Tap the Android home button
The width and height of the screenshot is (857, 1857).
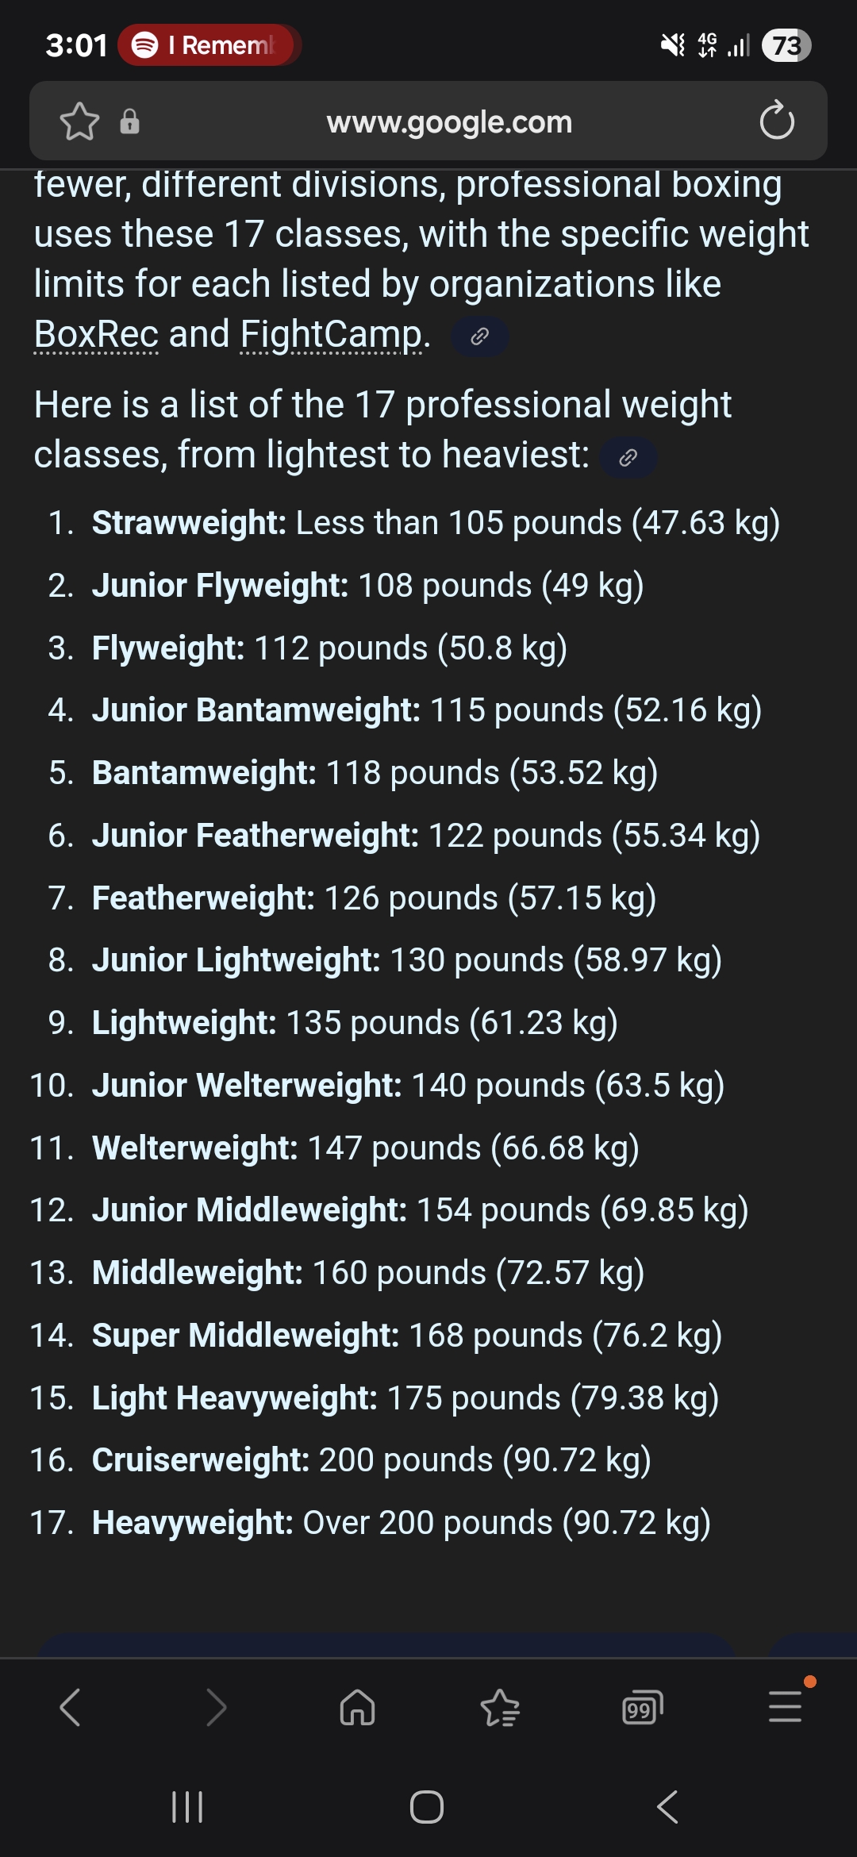427,1807
